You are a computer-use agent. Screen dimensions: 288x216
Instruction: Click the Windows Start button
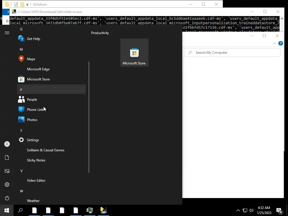[x=7, y=210]
